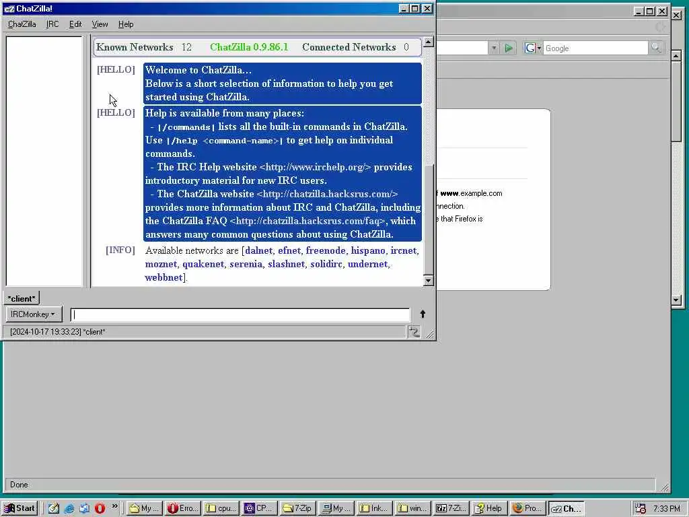
Task: Open the ircelp.org help website link
Action: tap(315, 167)
